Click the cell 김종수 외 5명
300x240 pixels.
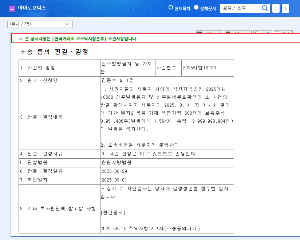(x=167, y=81)
